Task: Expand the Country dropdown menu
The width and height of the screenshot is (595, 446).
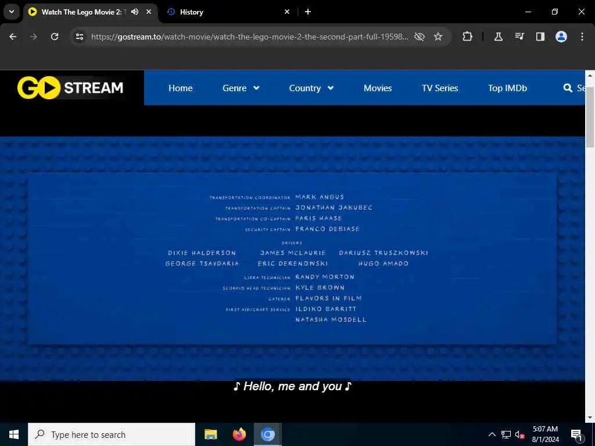Action: point(311,88)
